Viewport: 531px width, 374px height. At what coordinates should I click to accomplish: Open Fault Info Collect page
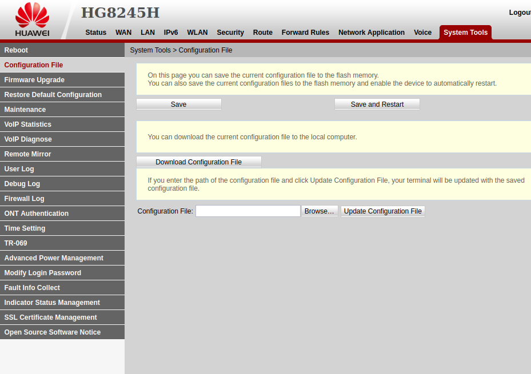click(62, 288)
